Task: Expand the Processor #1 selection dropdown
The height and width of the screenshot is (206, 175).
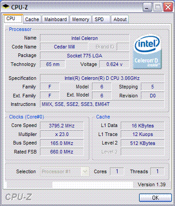Action: (65, 171)
